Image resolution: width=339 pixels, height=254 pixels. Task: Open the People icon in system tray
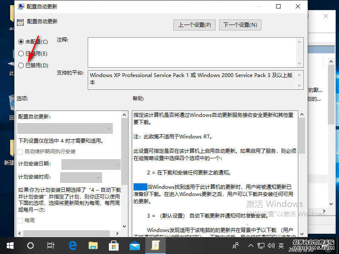pyautogui.click(x=236, y=246)
